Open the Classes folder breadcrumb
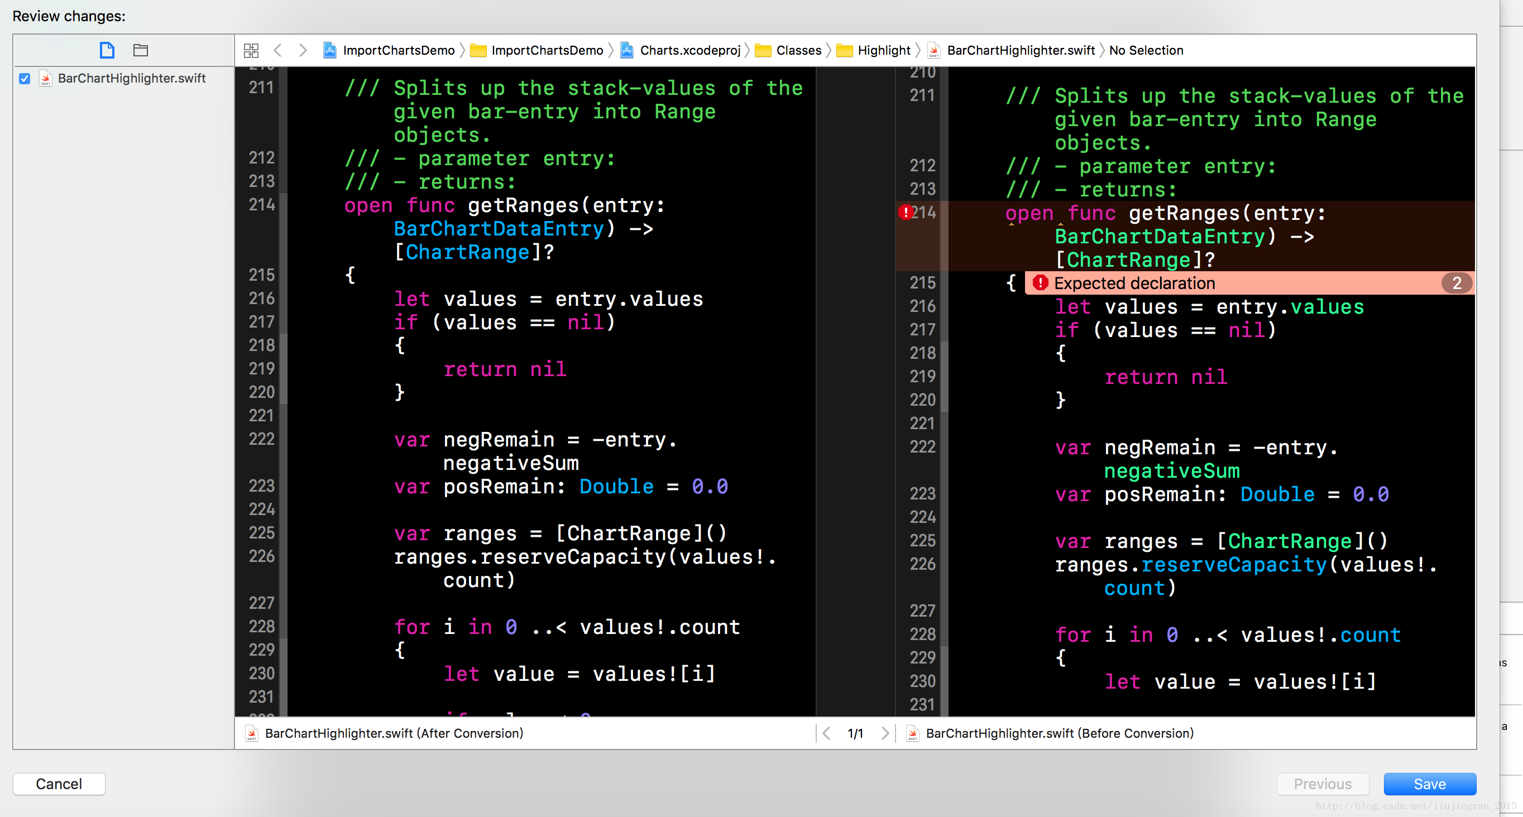 point(789,50)
